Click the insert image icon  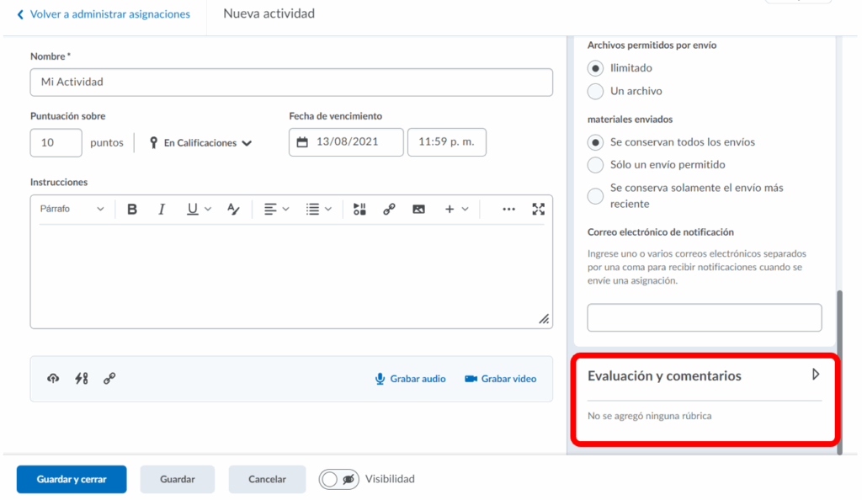pos(418,210)
